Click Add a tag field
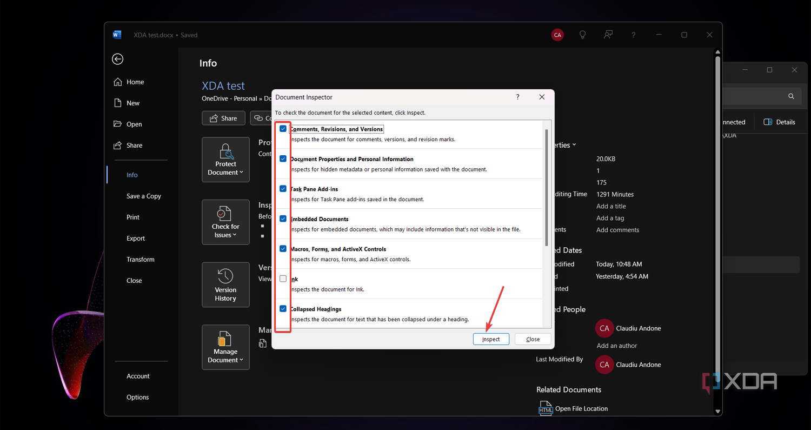Viewport: 811px width, 430px height. tap(610, 218)
